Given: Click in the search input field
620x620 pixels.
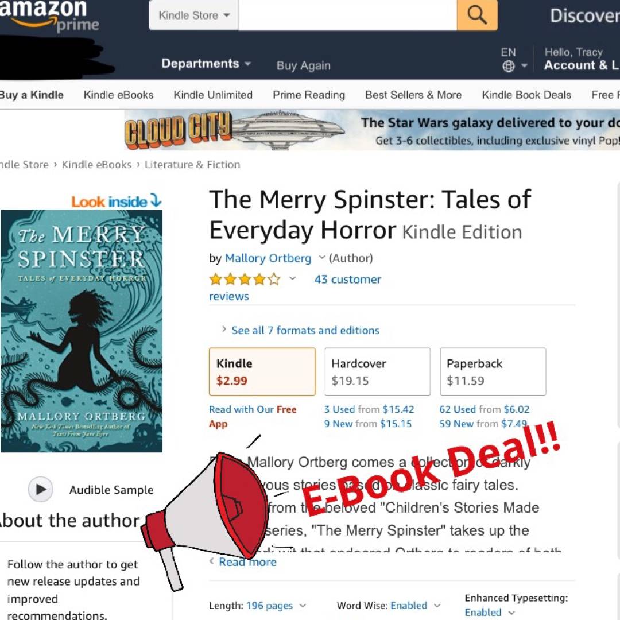Looking at the screenshot, I should [x=347, y=15].
